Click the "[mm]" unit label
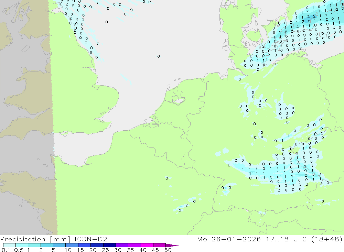This screenshot has height=252, width=344. [60, 239]
